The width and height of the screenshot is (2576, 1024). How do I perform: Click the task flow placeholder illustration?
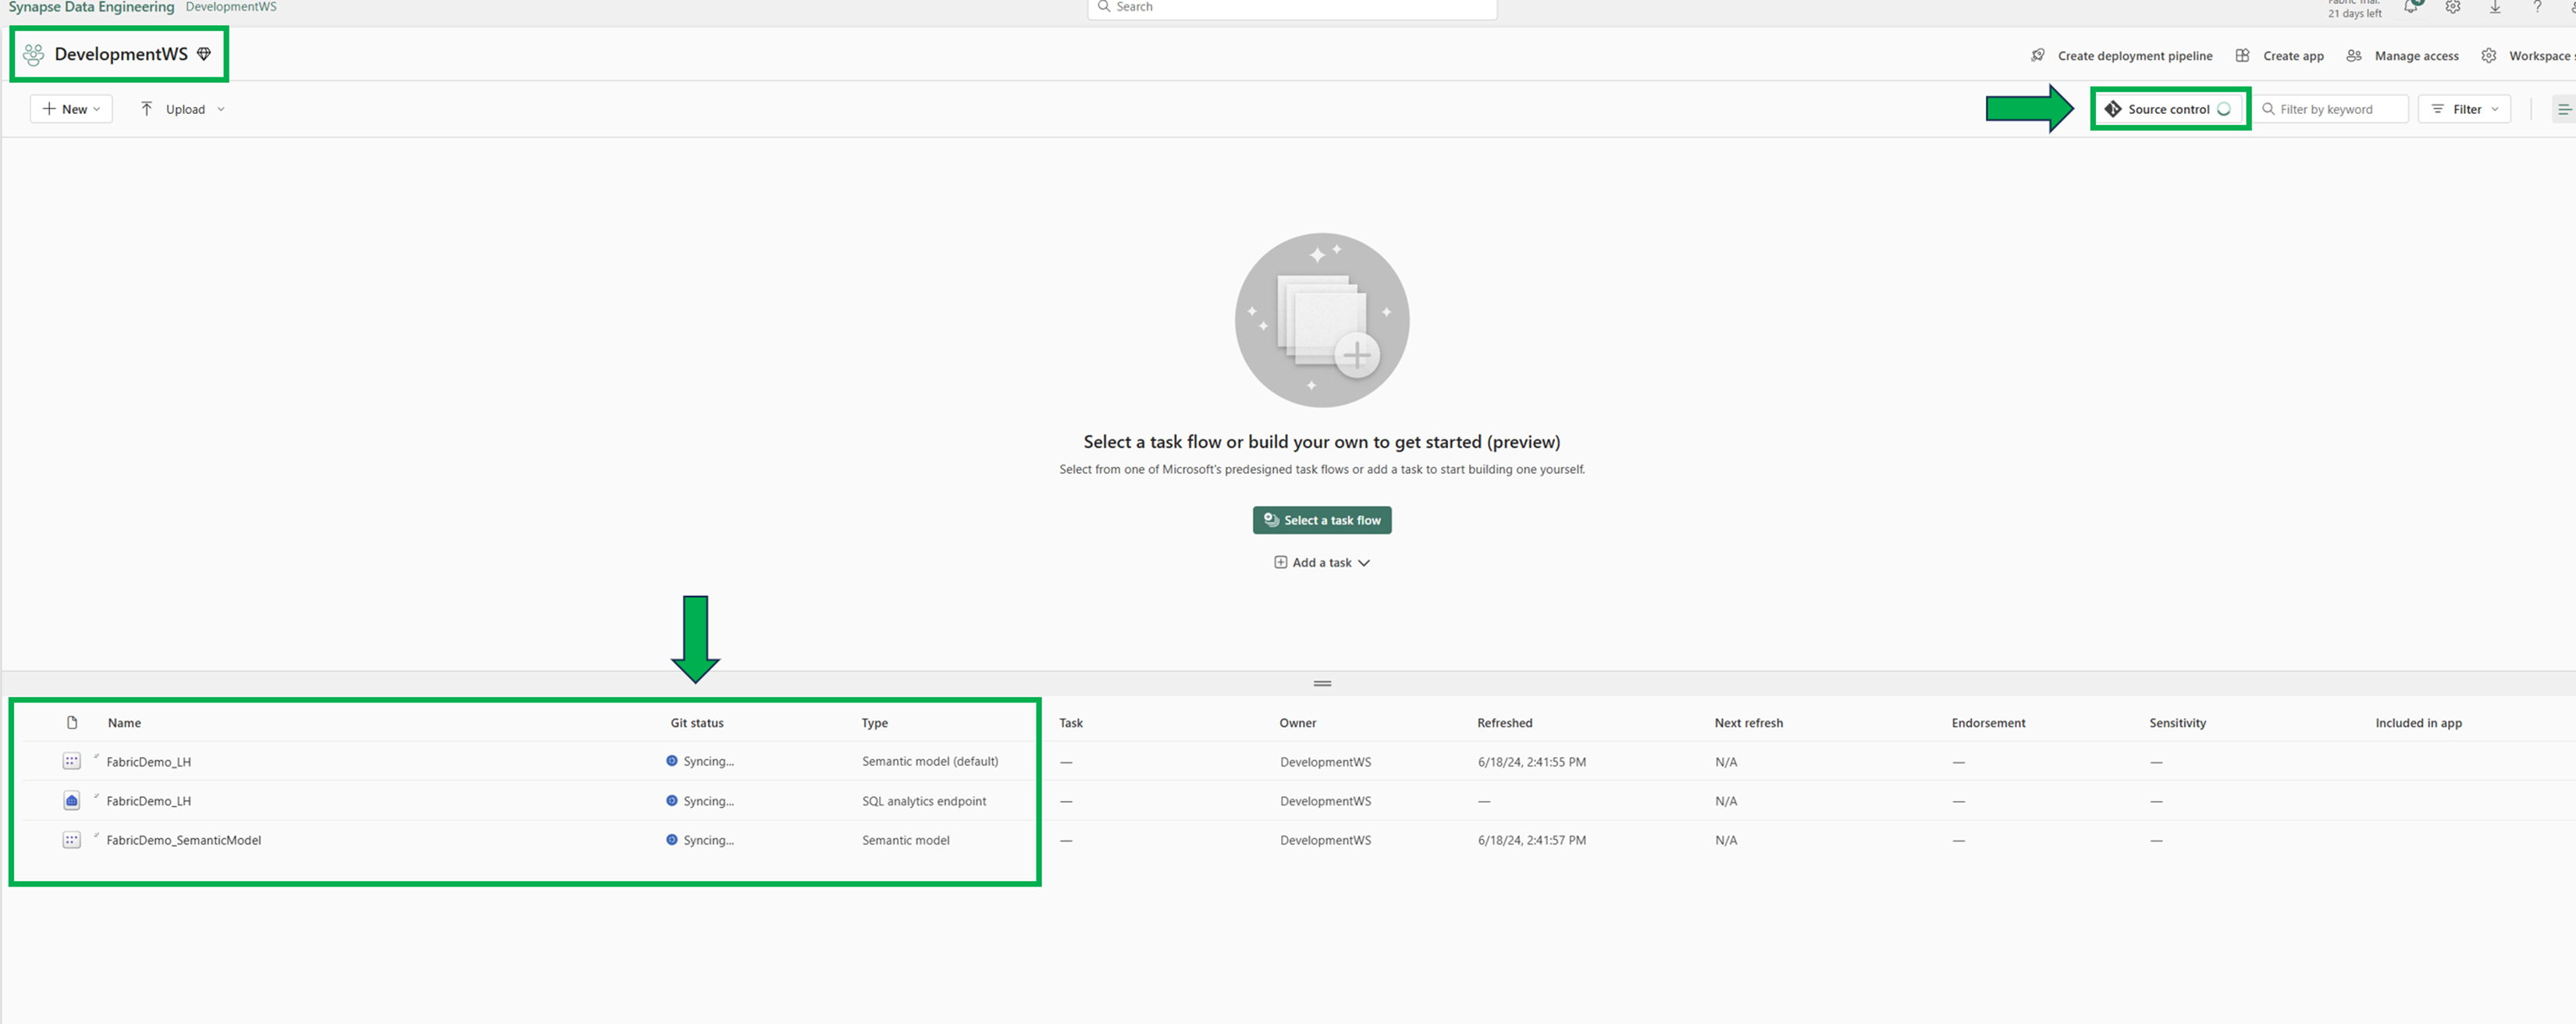1322,320
